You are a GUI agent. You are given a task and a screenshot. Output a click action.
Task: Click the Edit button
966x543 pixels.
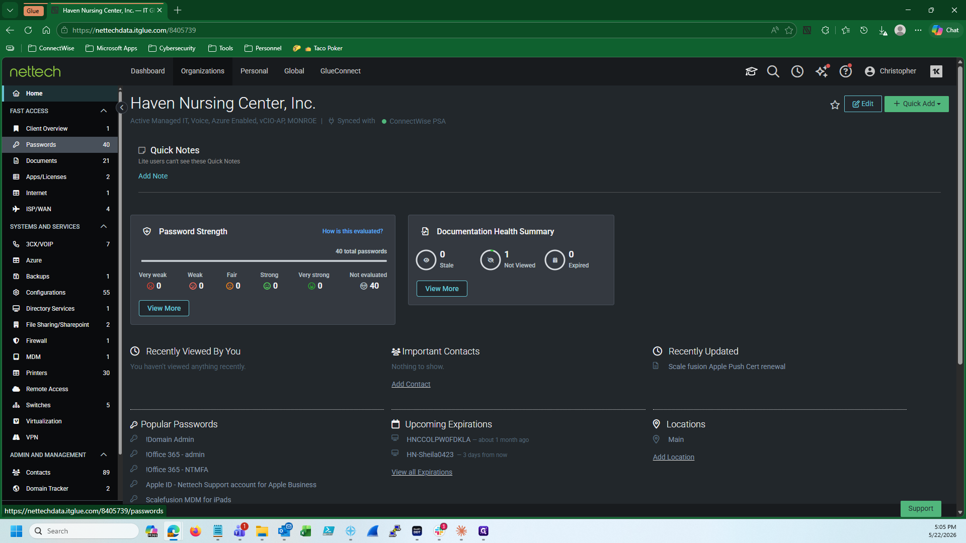click(x=863, y=104)
